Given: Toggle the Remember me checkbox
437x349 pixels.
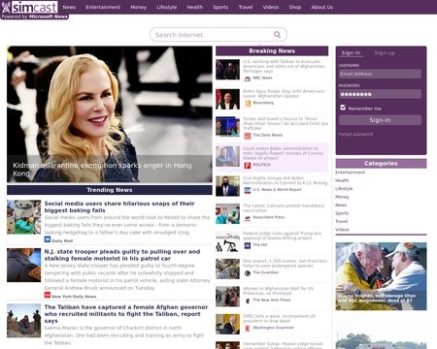Looking at the screenshot, I should [x=343, y=108].
